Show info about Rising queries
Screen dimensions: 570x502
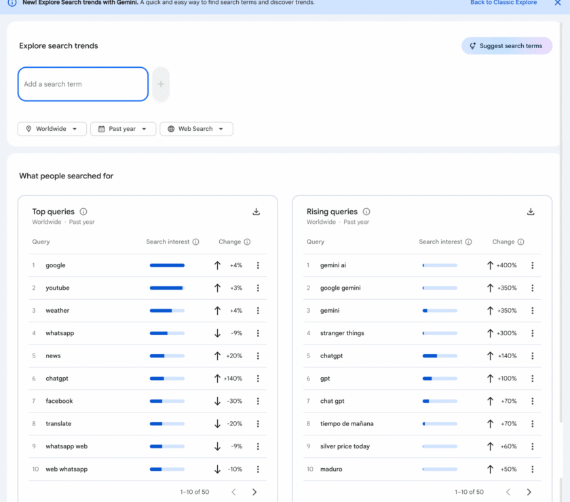point(366,212)
